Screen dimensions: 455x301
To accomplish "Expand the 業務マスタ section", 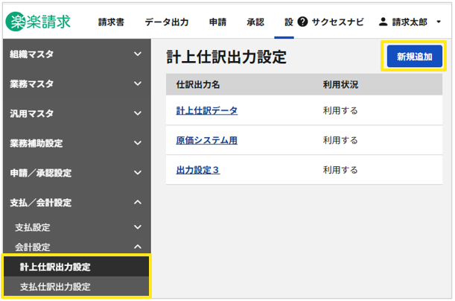I will click(75, 84).
